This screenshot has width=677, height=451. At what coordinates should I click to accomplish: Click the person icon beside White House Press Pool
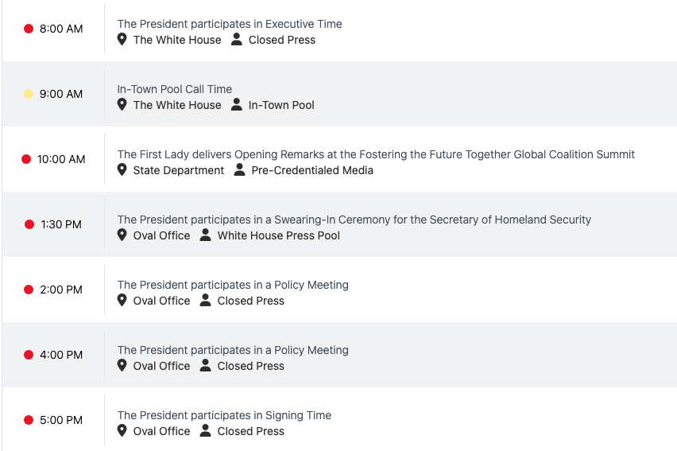(206, 235)
